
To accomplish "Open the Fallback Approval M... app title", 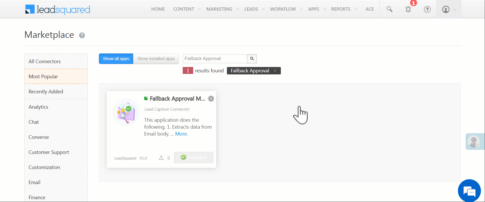I will tap(178, 99).
